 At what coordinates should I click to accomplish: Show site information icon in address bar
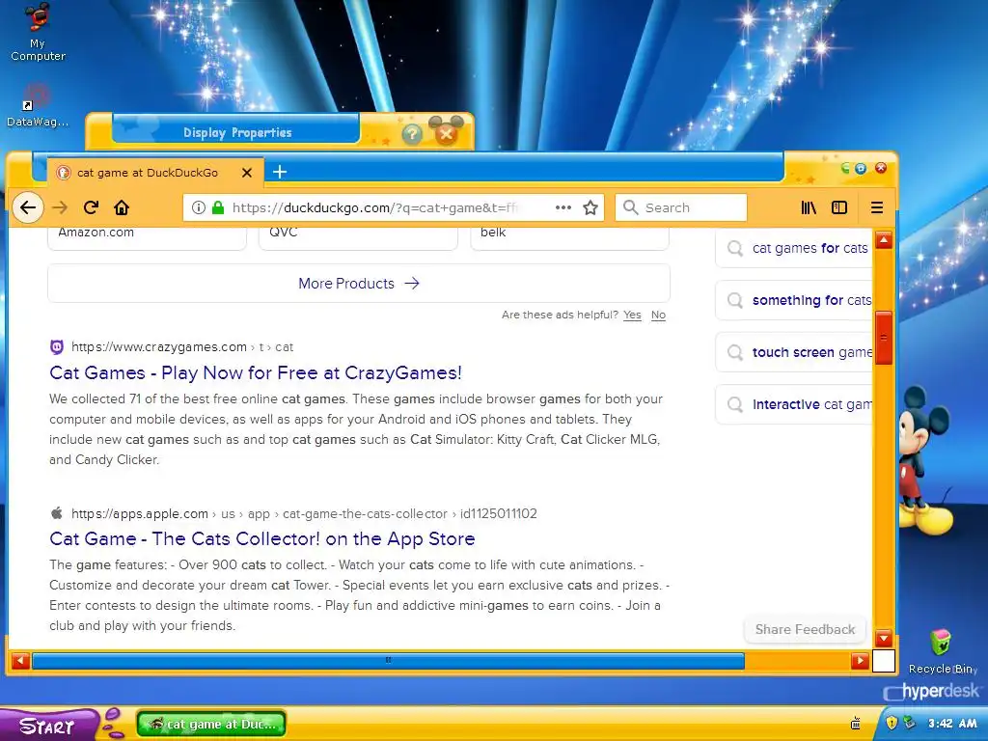coord(199,207)
